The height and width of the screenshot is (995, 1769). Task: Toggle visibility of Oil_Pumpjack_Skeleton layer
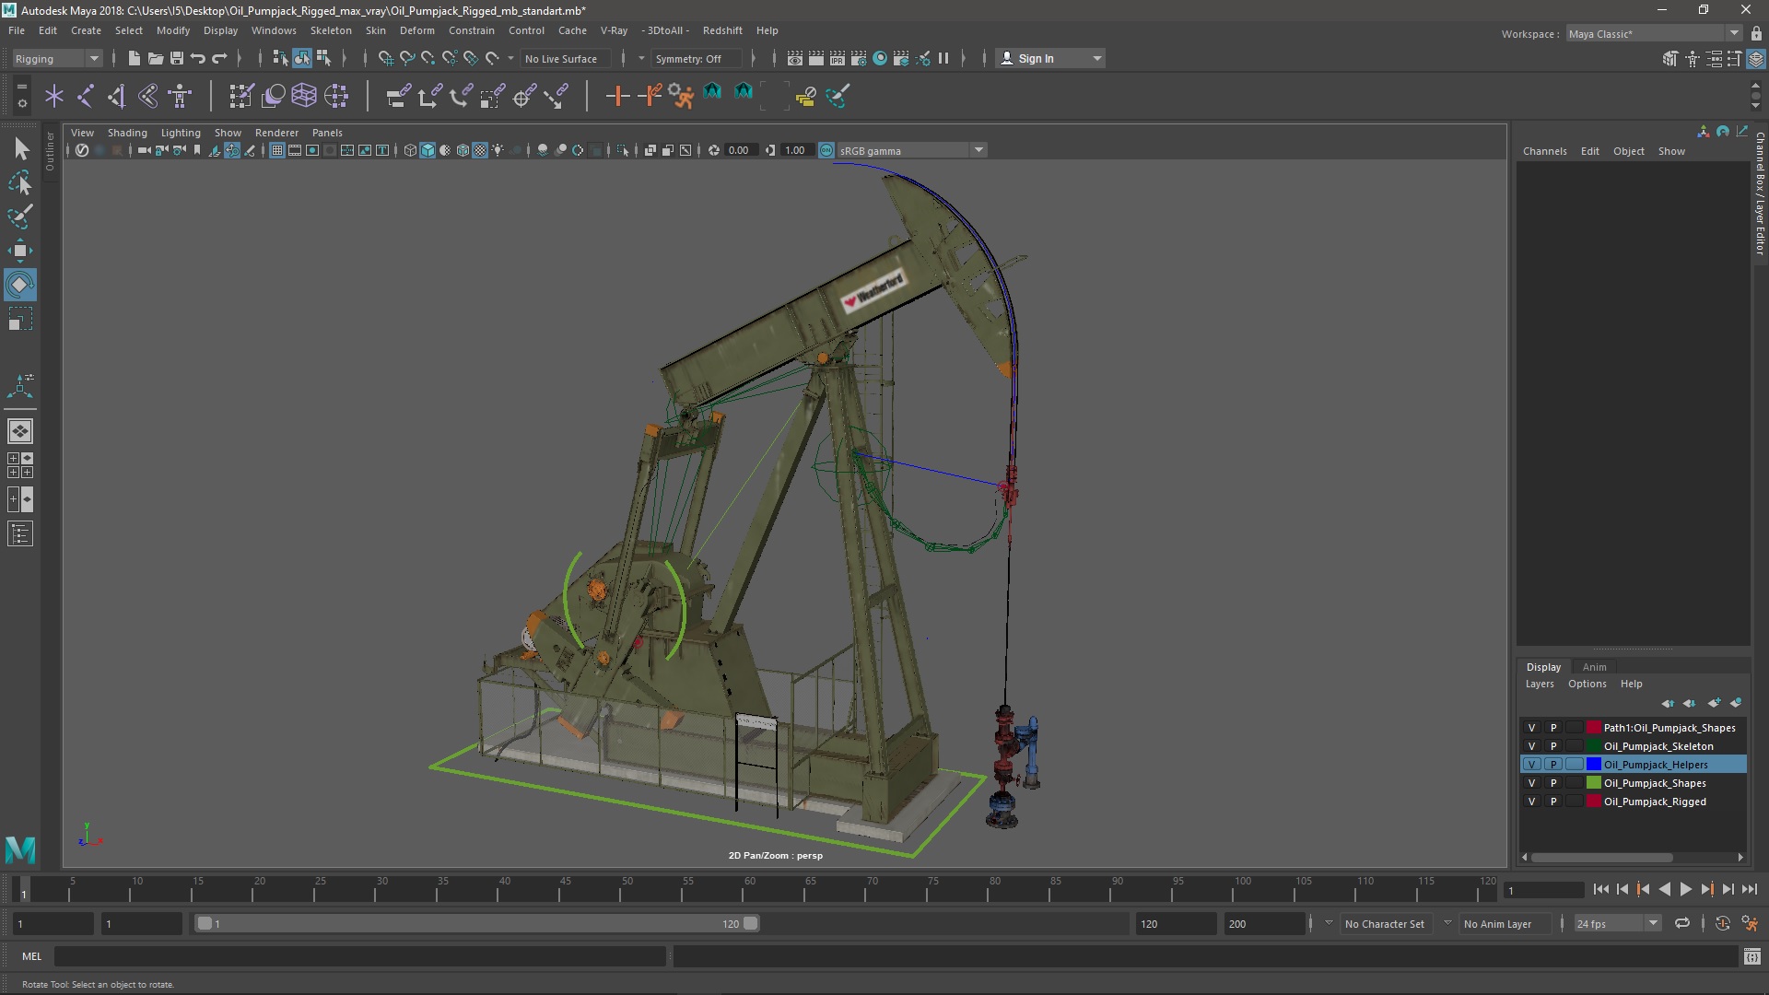pos(1531,746)
